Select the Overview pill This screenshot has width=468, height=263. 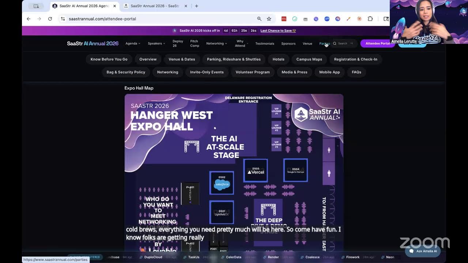click(x=148, y=59)
